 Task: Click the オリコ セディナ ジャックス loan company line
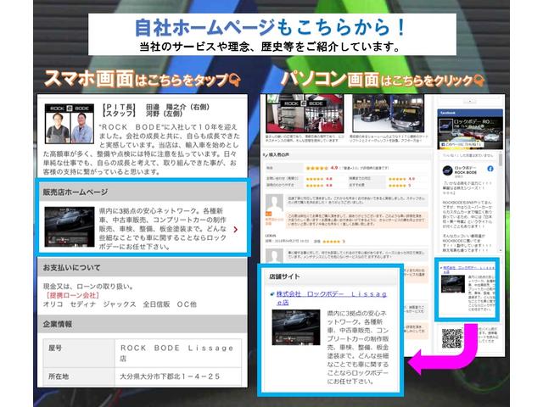[x=120, y=304]
